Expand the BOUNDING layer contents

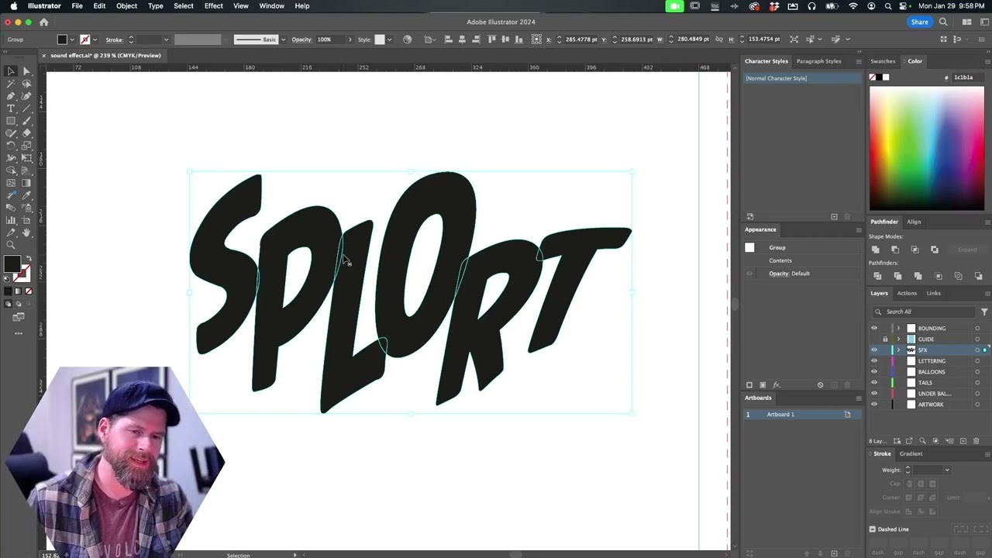[898, 329]
